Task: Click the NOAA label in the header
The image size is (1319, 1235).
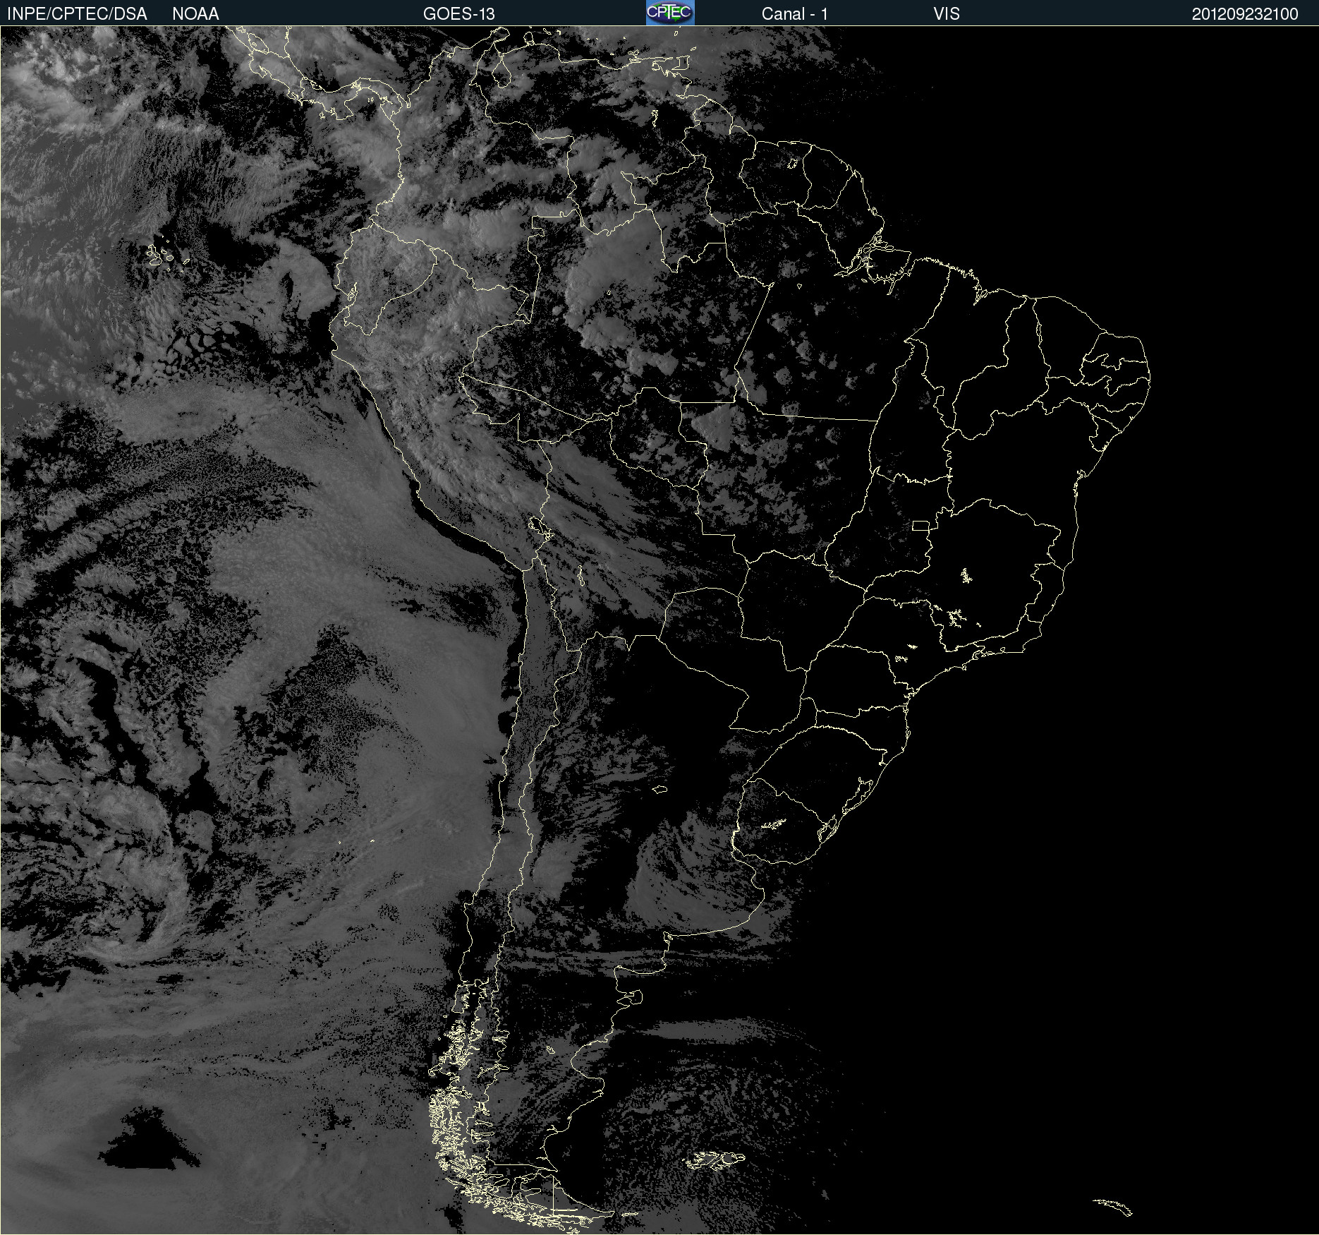Action: tap(195, 13)
